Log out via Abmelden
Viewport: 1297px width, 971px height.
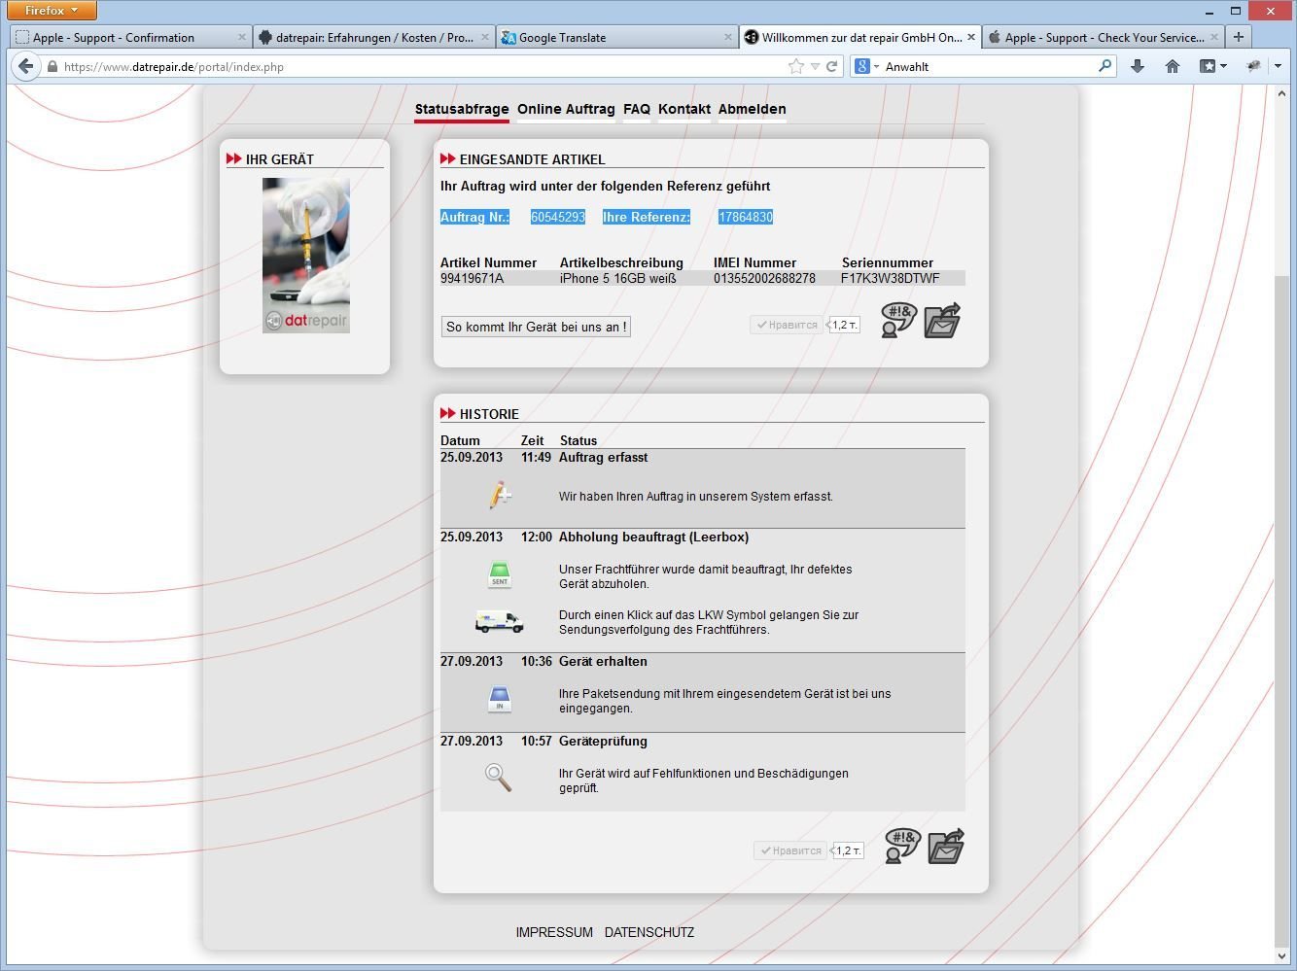(753, 109)
